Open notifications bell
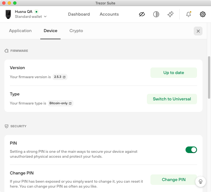The width and height of the screenshot is (211, 192). (189, 14)
